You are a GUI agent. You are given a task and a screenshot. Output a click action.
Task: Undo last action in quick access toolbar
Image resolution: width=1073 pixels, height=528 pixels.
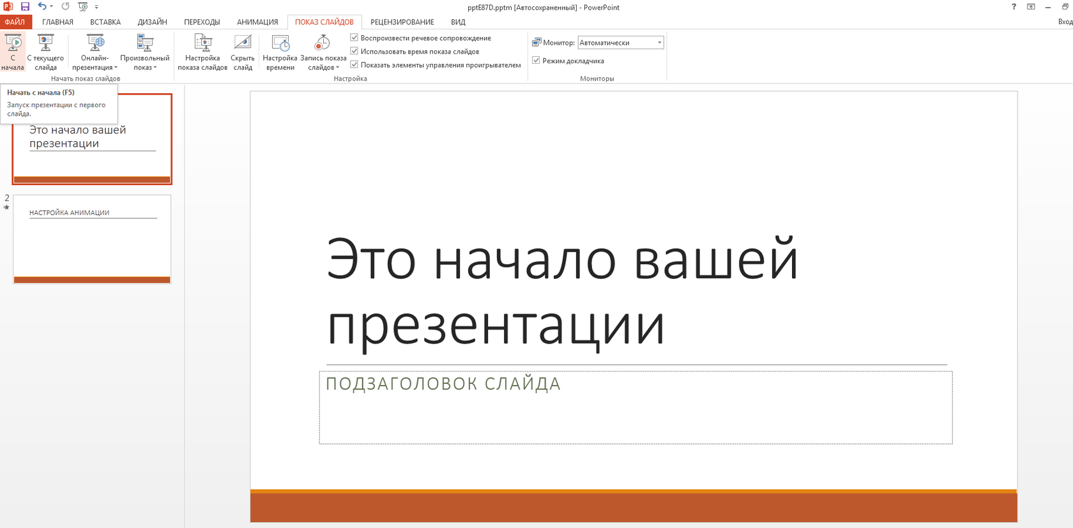point(42,6)
